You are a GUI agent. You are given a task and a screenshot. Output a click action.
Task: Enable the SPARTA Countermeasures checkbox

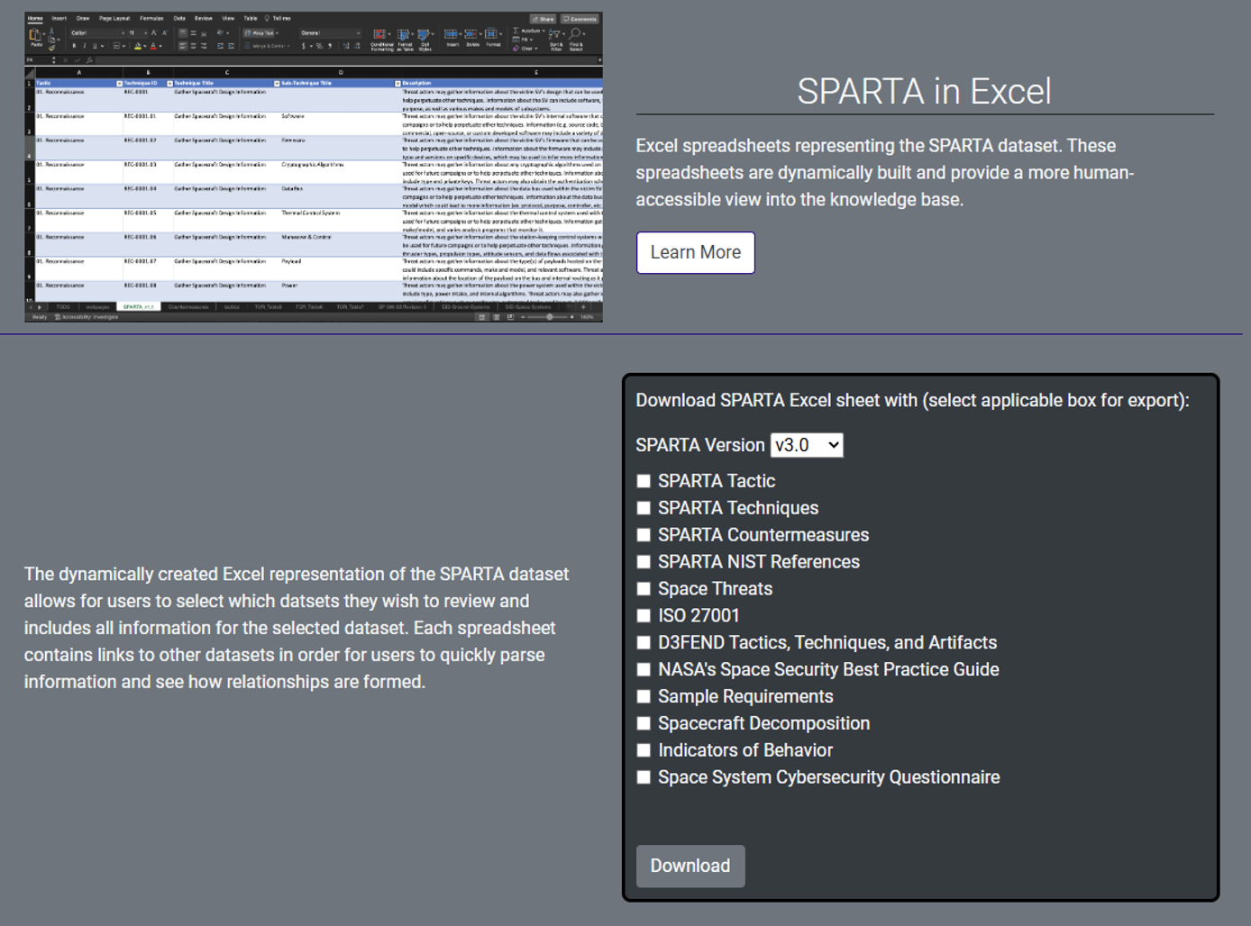point(644,535)
